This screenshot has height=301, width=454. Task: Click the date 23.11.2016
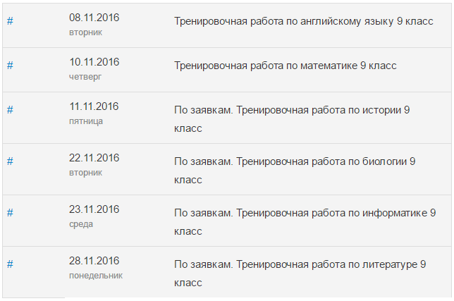pyautogui.click(x=94, y=209)
